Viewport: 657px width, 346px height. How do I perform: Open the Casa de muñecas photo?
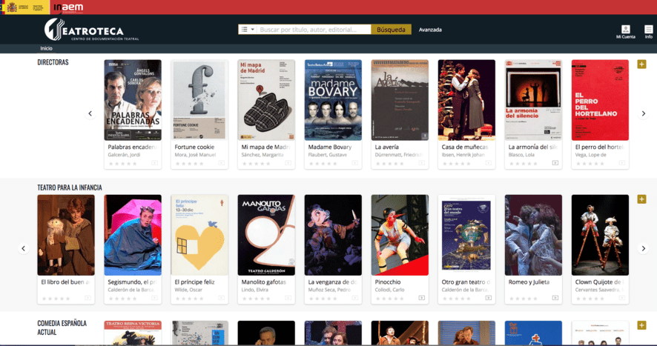click(466, 100)
